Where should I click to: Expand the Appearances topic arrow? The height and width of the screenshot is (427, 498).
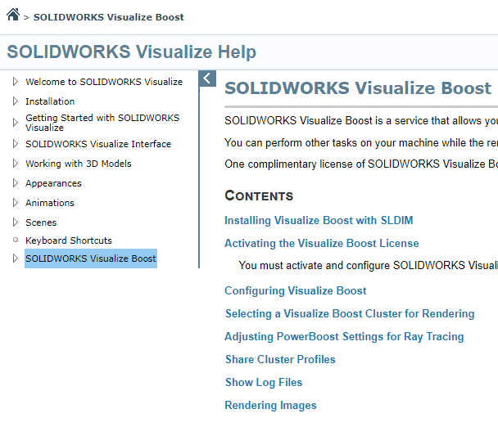click(15, 183)
